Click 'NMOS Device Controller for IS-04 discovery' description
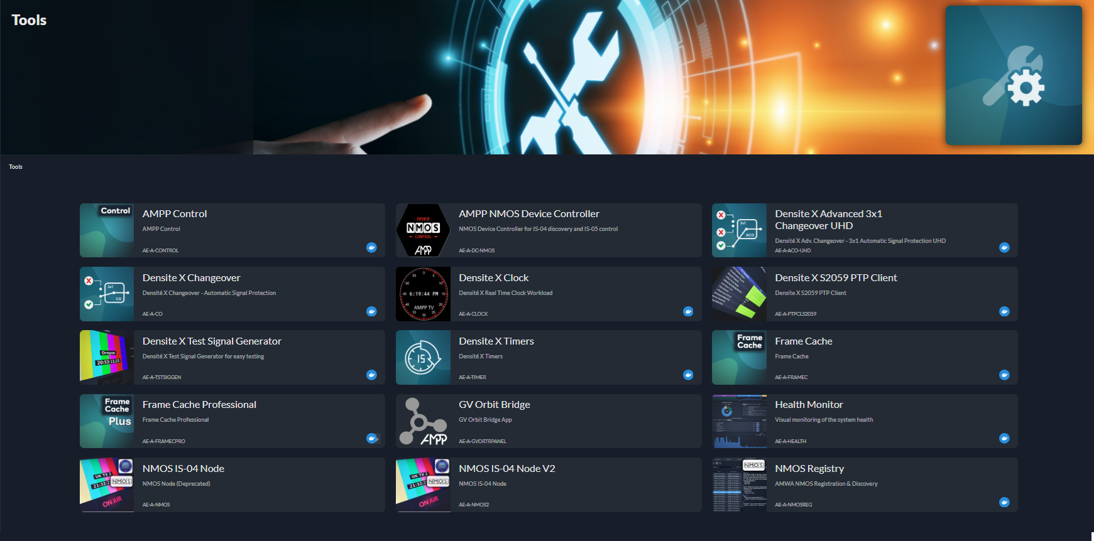The image size is (1094, 541). click(x=538, y=229)
